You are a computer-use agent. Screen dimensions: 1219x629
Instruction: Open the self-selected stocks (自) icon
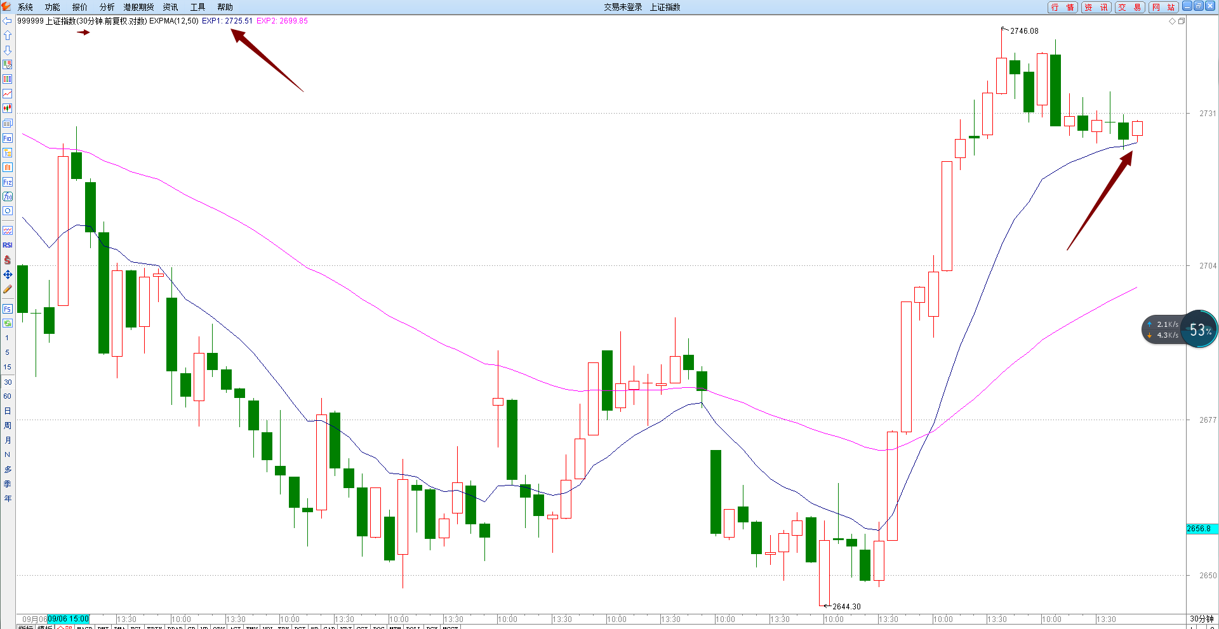[8, 167]
